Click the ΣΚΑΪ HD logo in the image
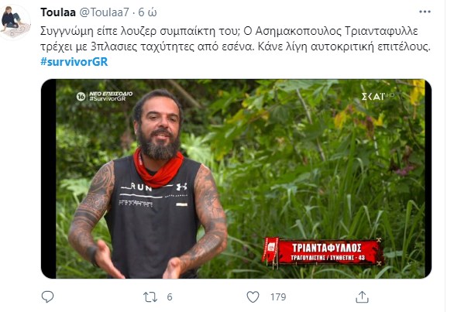Viewport: 454px width, 312px height. tap(377, 96)
